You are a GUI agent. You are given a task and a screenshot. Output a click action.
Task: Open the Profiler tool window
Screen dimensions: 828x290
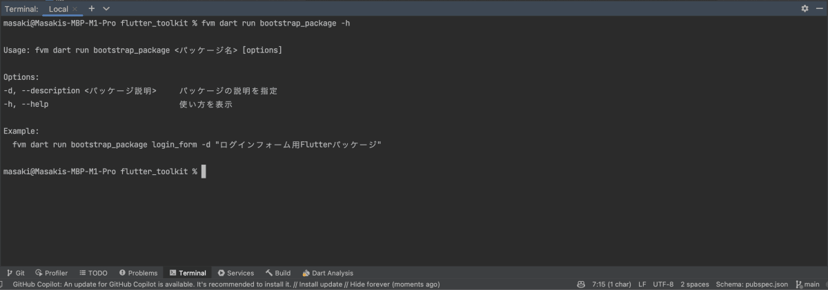click(x=52, y=273)
